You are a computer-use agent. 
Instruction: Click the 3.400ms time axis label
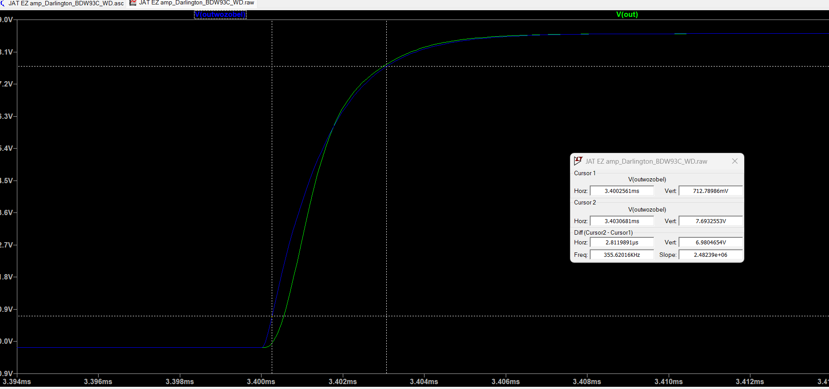261,381
